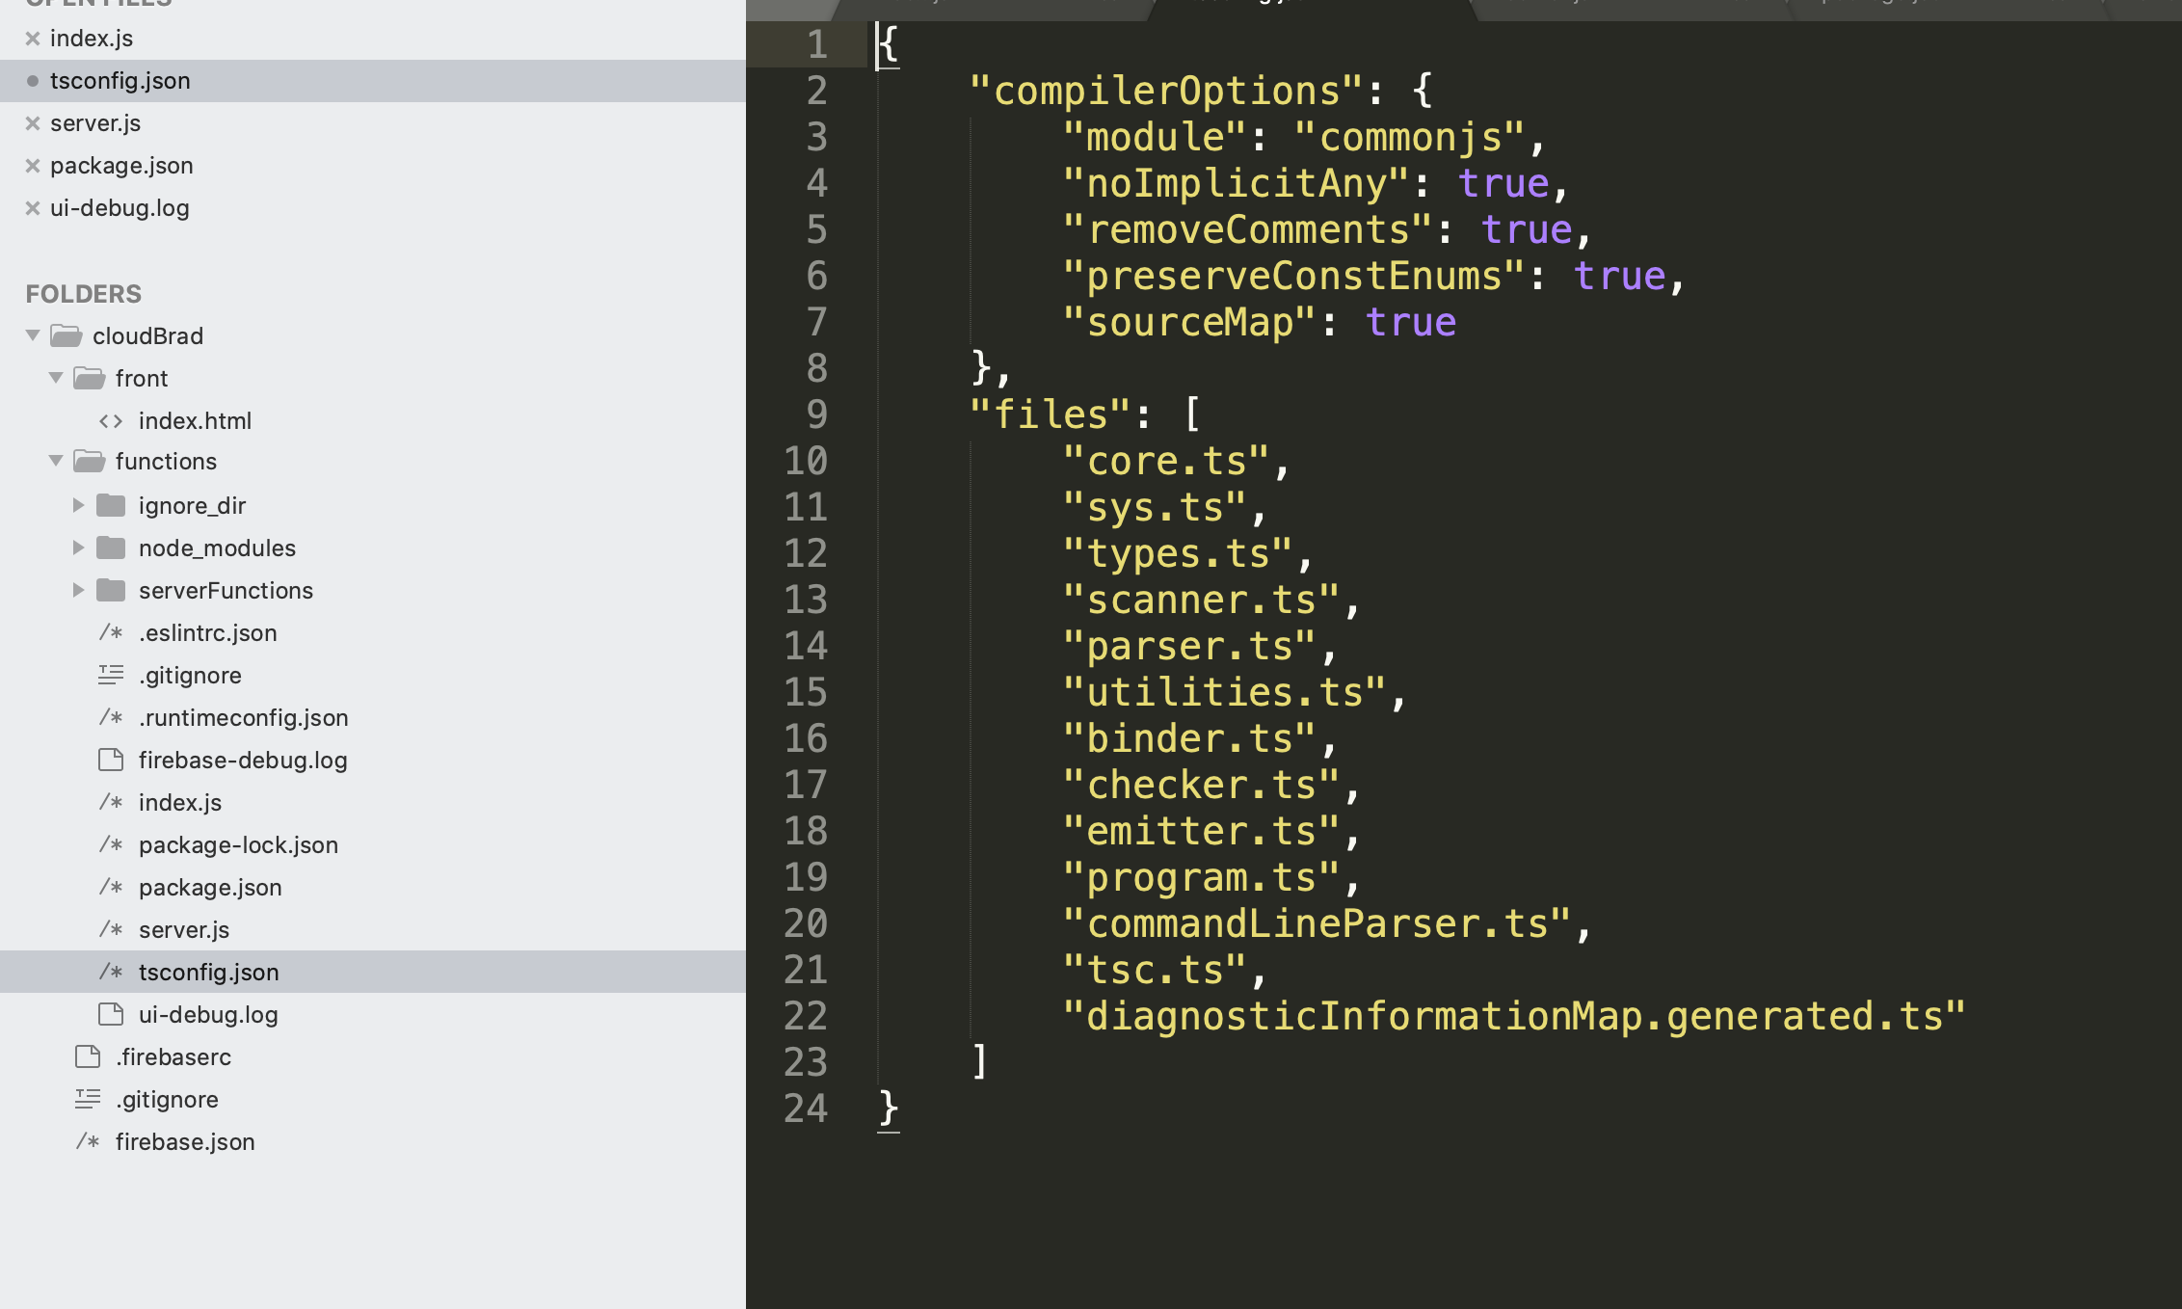Click unsaved dot next to tsconfig.json
Screen dimensions: 2182x1309
pyautogui.click(x=33, y=81)
